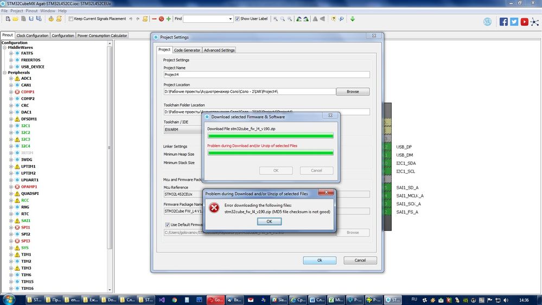Click Browse next to Project Location

pos(353,92)
